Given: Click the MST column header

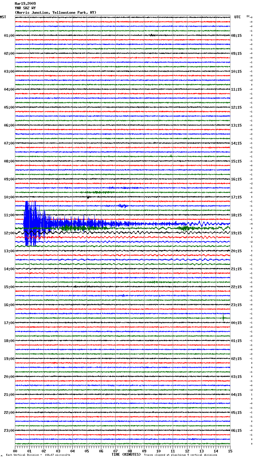Looking at the screenshot, I should coord(3,17).
